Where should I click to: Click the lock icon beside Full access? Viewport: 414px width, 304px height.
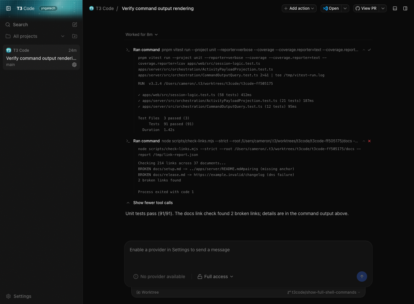click(200, 277)
